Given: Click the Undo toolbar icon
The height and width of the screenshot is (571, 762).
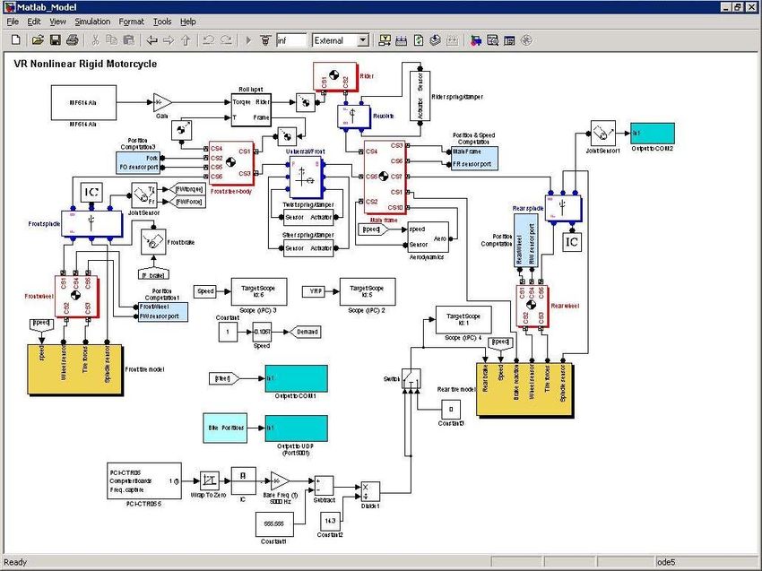Looking at the screenshot, I should 209,40.
